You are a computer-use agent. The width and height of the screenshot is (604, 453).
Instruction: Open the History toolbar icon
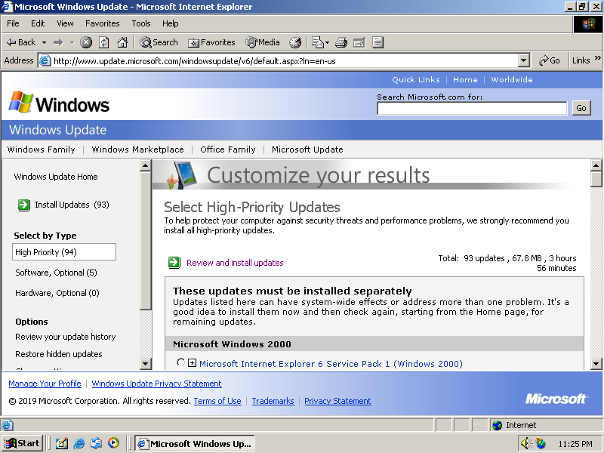tap(295, 42)
